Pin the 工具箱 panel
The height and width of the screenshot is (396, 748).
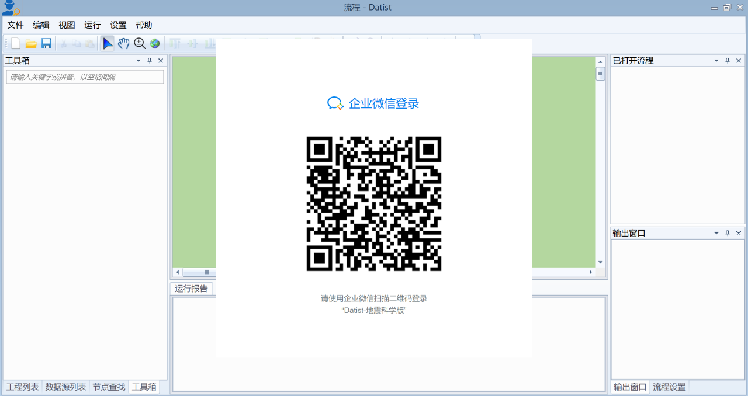click(150, 60)
